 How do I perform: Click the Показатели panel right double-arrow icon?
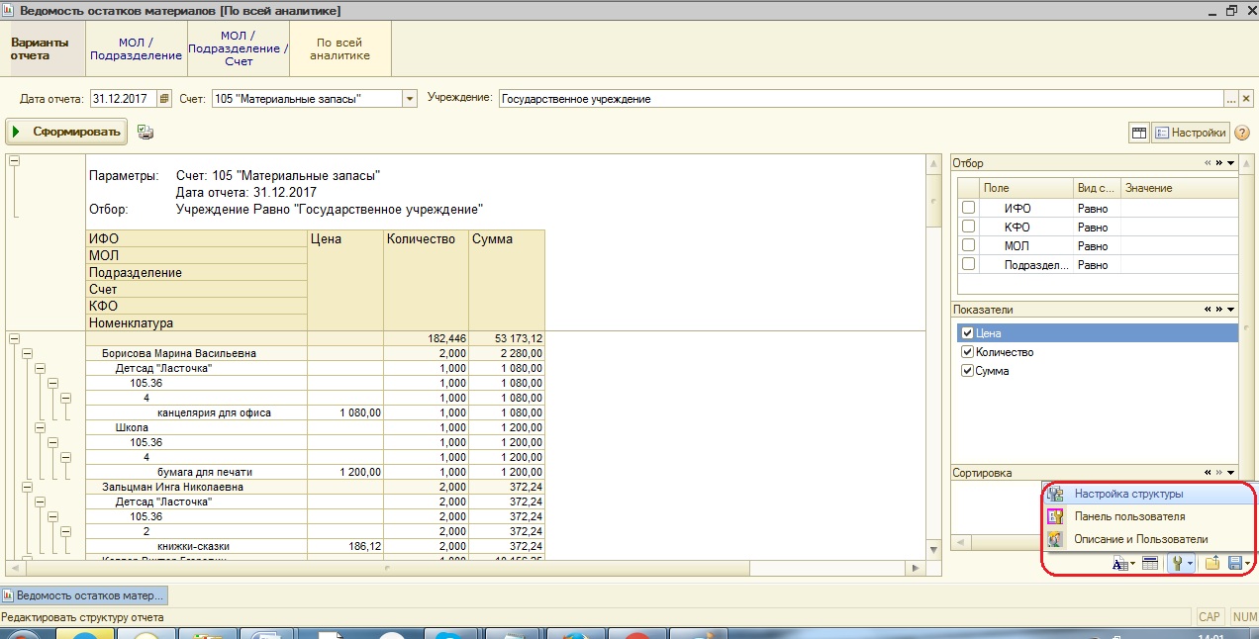pyautogui.click(x=1219, y=310)
